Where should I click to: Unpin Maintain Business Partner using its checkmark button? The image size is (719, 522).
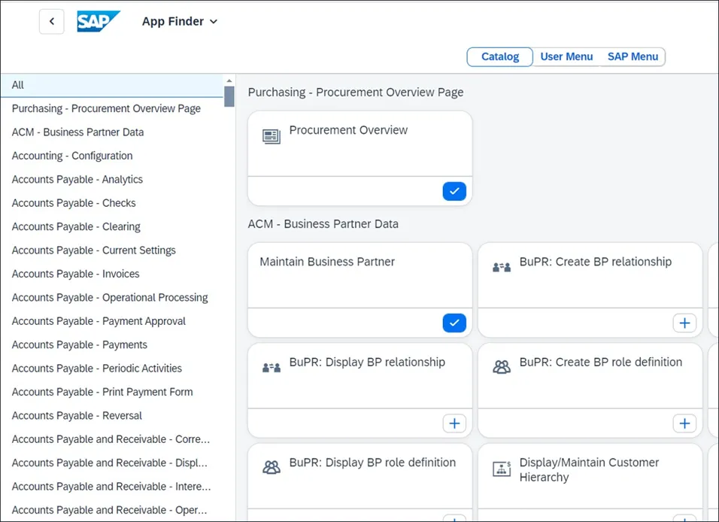pos(454,323)
